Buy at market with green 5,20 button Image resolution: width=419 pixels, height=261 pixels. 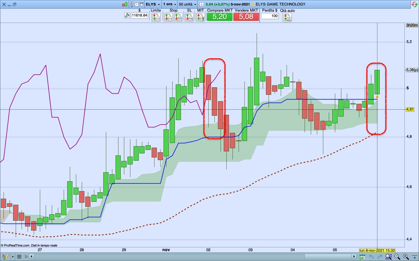coord(220,17)
